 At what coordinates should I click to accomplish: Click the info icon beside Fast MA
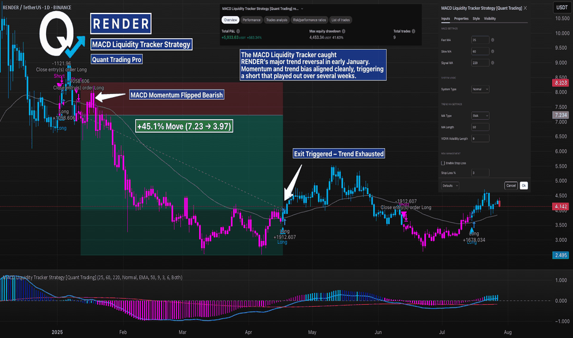[492, 40]
